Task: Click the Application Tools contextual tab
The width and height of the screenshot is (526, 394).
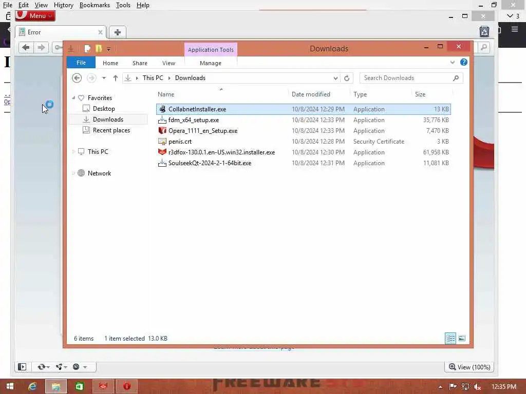Action: click(x=210, y=50)
